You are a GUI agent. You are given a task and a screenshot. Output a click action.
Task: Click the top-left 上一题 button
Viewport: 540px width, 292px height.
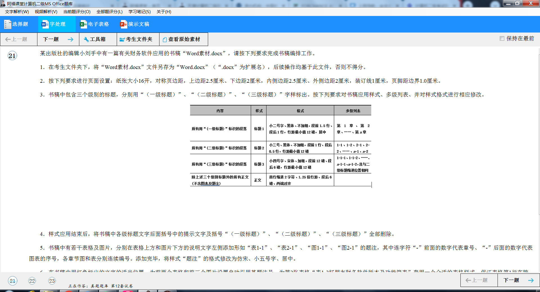pos(17,39)
